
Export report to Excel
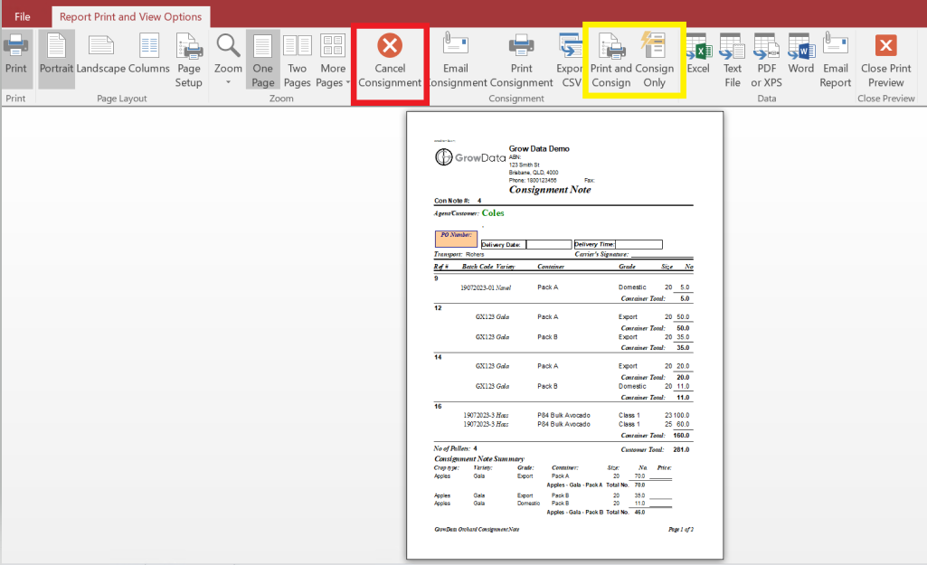coord(698,54)
